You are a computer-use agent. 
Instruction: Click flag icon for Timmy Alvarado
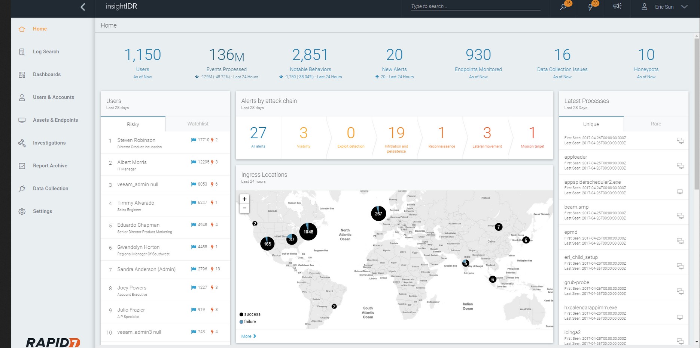point(194,203)
